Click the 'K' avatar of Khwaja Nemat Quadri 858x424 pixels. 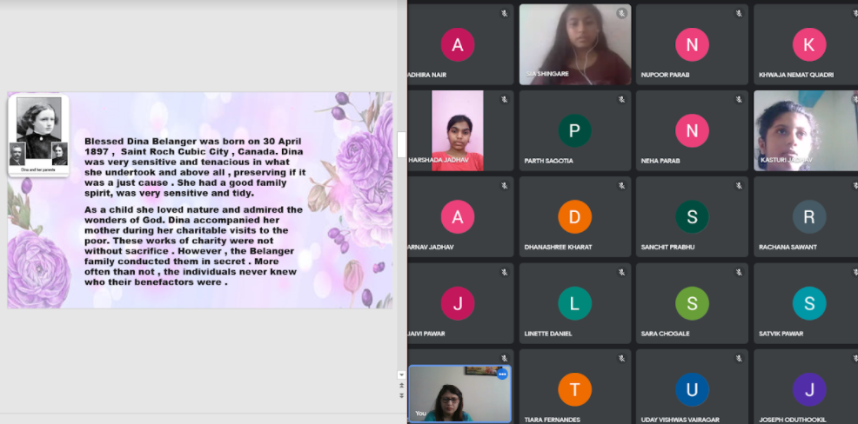[x=809, y=44]
